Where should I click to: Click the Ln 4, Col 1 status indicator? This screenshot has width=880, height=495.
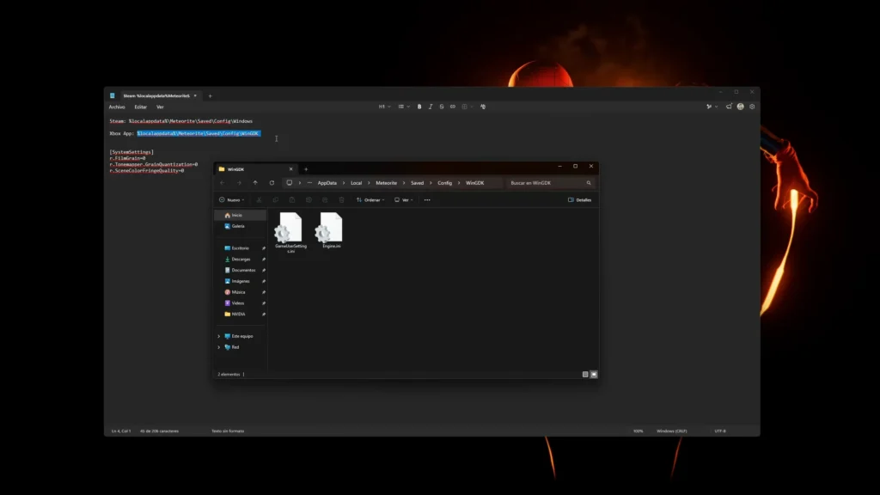point(120,431)
